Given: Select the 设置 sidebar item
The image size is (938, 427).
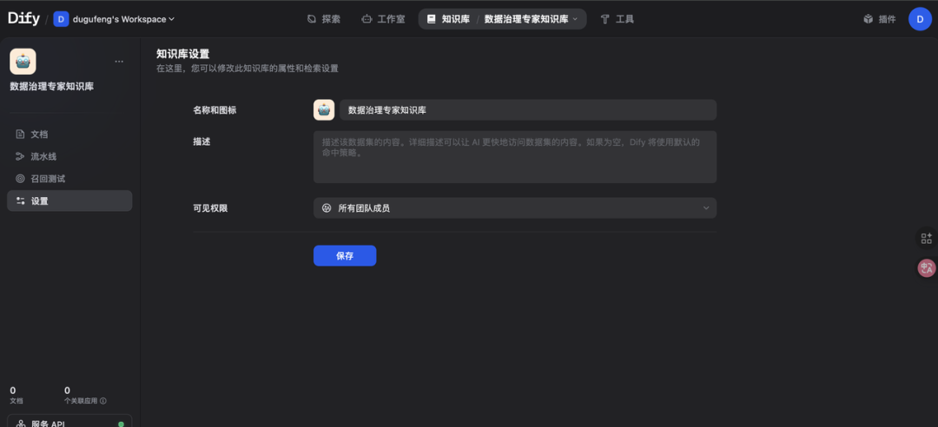Looking at the screenshot, I should 69,200.
